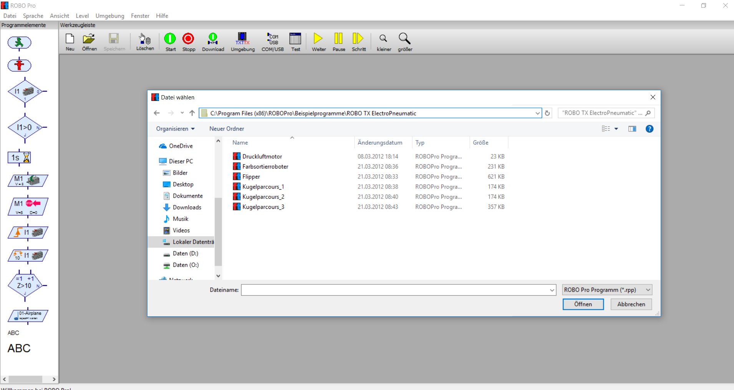Sort by Änderungsdatum column header

[380, 142]
